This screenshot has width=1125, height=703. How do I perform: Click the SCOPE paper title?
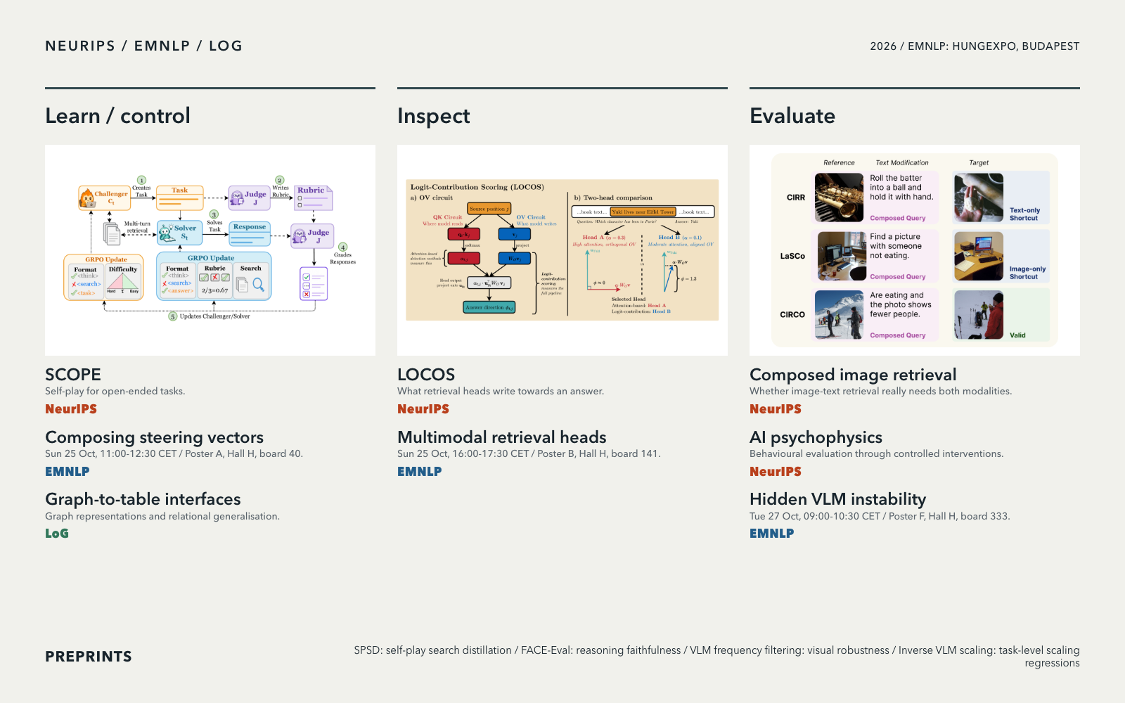pos(73,375)
